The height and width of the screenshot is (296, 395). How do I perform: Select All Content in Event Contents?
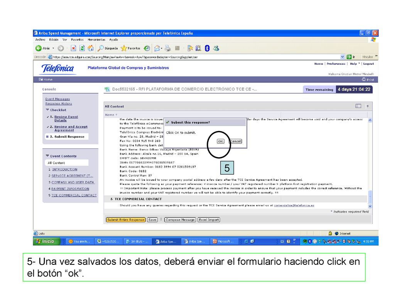pyautogui.click(x=67, y=163)
